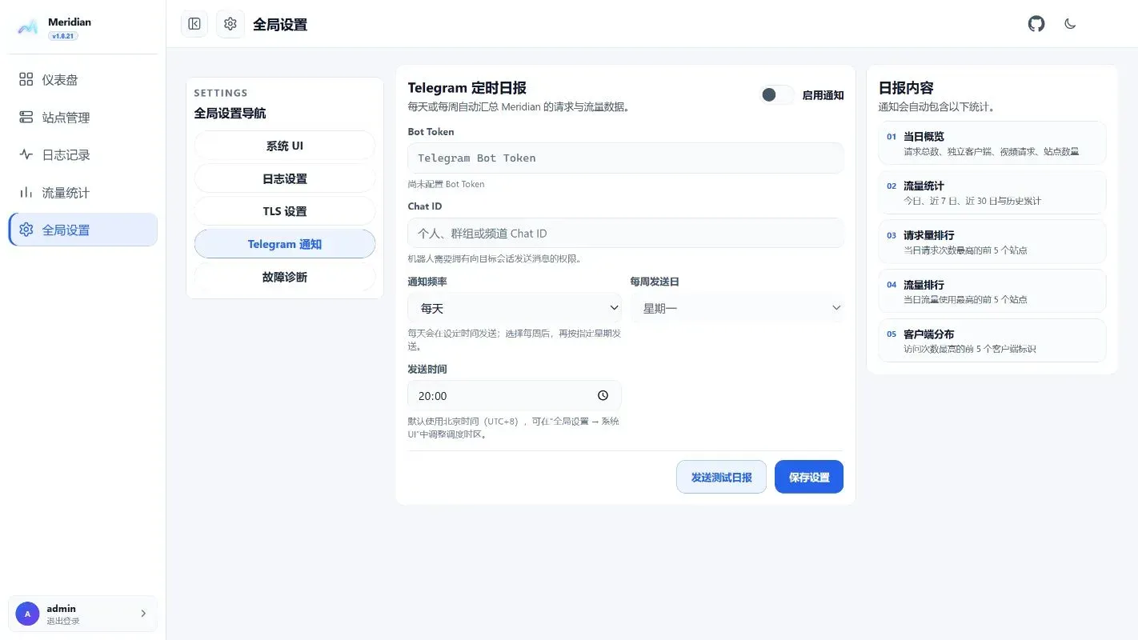The width and height of the screenshot is (1138, 640).
Task: Click the 流量统计 bar chart icon
Action: point(26,193)
